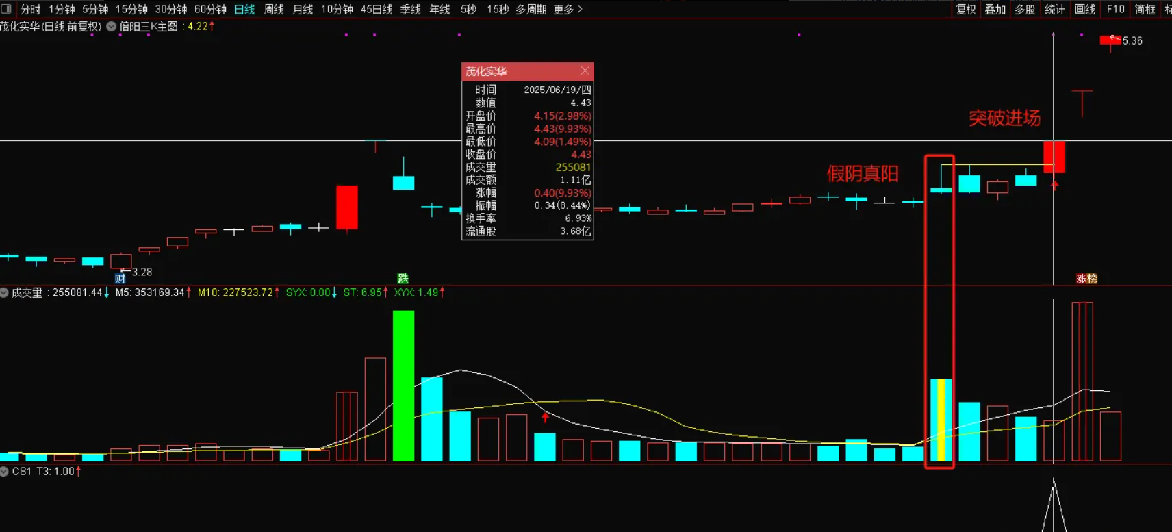Toggle 叠加 overlay mode
Image resolution: width=1172 pixels, height=532 pixels.
995,9
